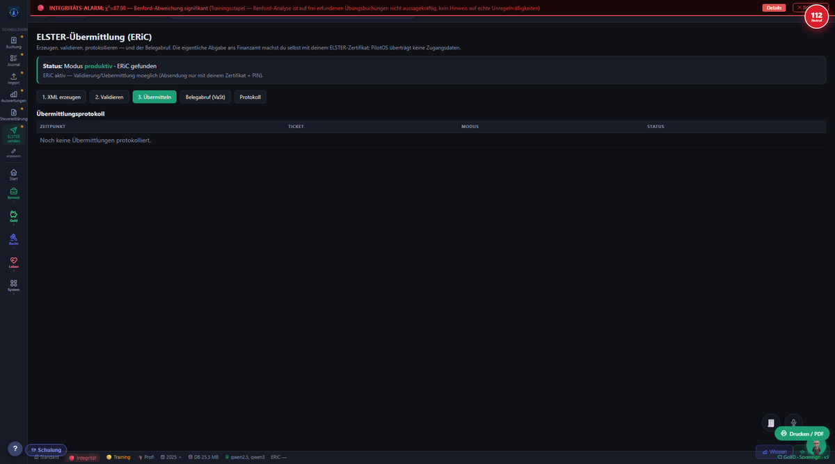Open the 2025 year dropdown
This screenshot has width=835, height=464.
pyautogui.click(x=171, y=457)
